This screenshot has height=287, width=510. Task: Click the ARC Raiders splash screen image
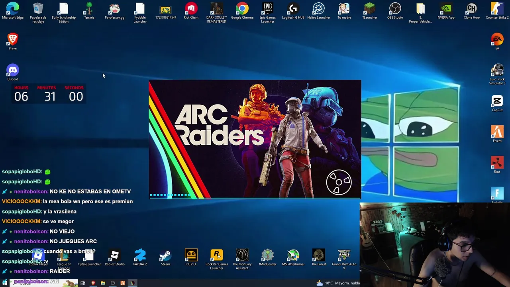point(255,139)
